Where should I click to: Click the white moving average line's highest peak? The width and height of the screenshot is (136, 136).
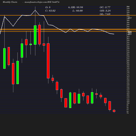coord(35,10)
